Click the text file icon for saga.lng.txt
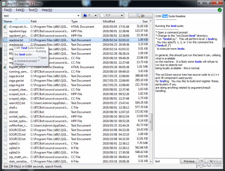The height and width of the screenshot is (171, 225). [x=6, y=85]
